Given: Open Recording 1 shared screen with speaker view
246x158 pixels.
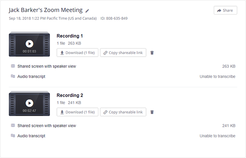Looking at the screenshot, I should pyautogui.click(x=47, y=66).
